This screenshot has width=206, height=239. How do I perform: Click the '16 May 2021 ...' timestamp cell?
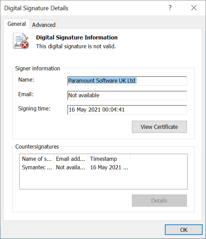pos(109,167)
